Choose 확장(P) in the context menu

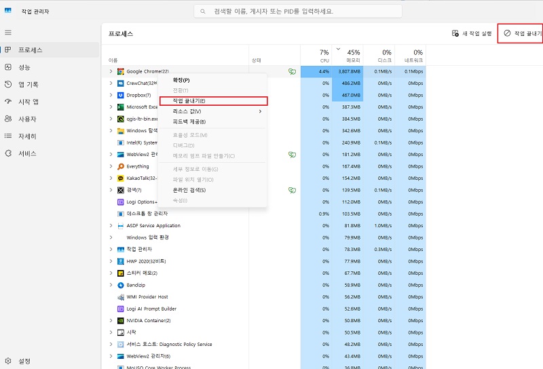point(212,80)
